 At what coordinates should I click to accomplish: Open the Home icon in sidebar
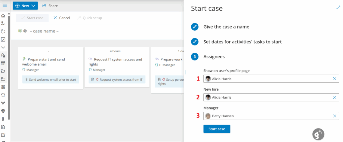click(x=3, y=16)
